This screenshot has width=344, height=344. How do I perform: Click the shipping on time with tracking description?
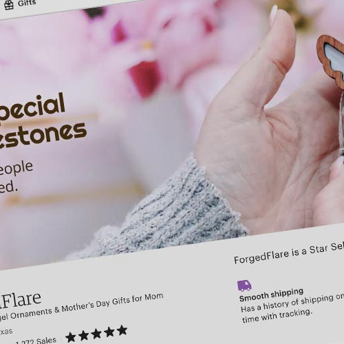pyautogui.click(x=291, y=309)
